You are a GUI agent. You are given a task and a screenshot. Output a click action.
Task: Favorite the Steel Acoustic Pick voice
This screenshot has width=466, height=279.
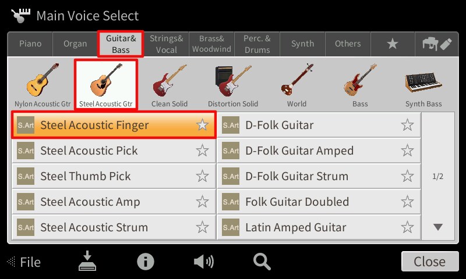pos(202,151)
